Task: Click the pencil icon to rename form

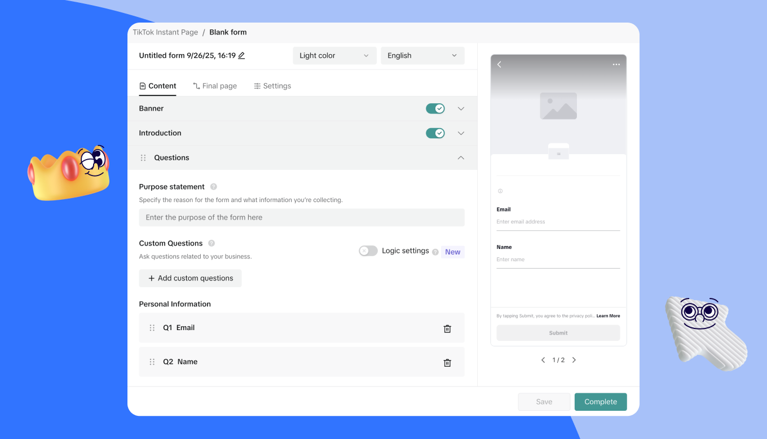Action: pos(241,55)
